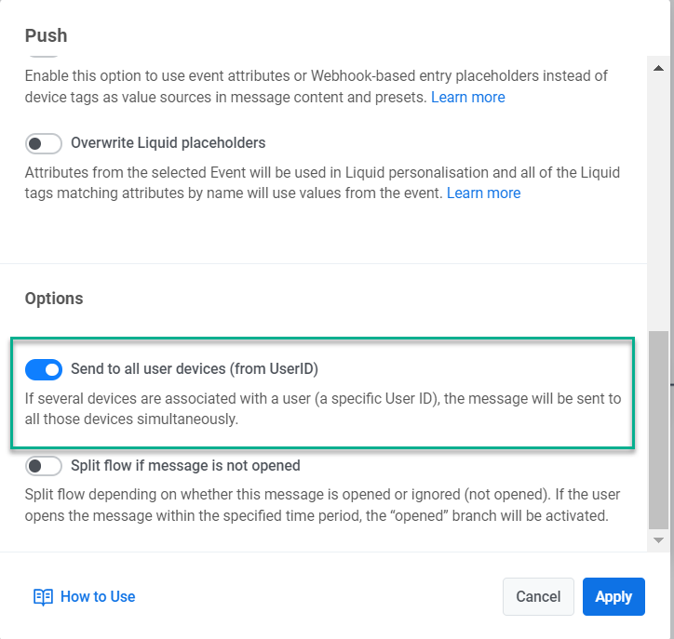Turn on Split flow if message not opened

click(44, 465)
